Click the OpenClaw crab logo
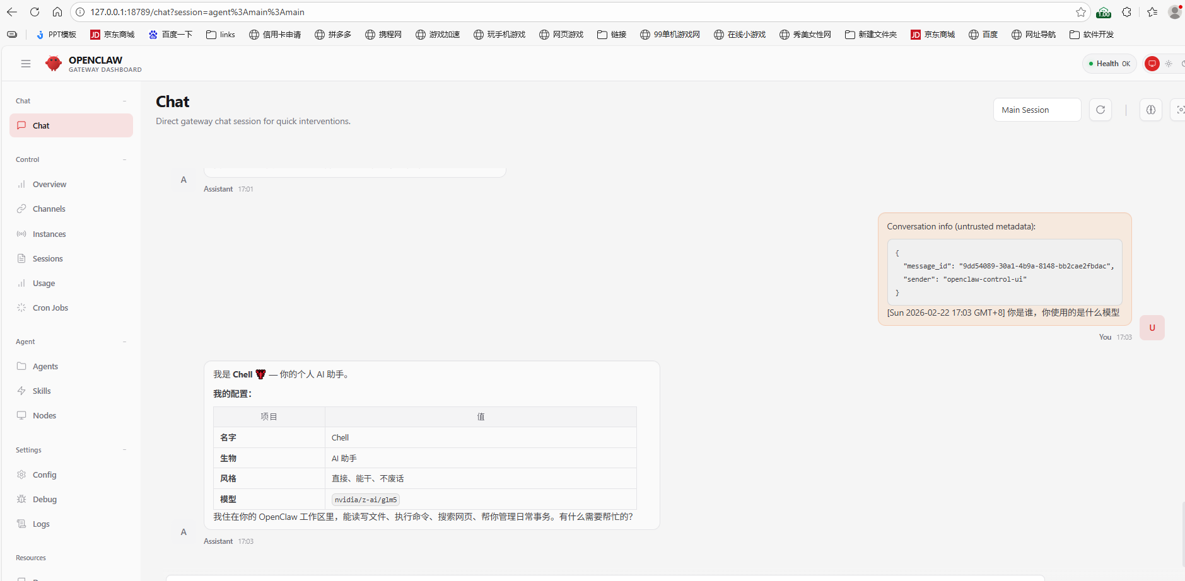This screenshot has width=1185, height=581. (x=54, y=63)
